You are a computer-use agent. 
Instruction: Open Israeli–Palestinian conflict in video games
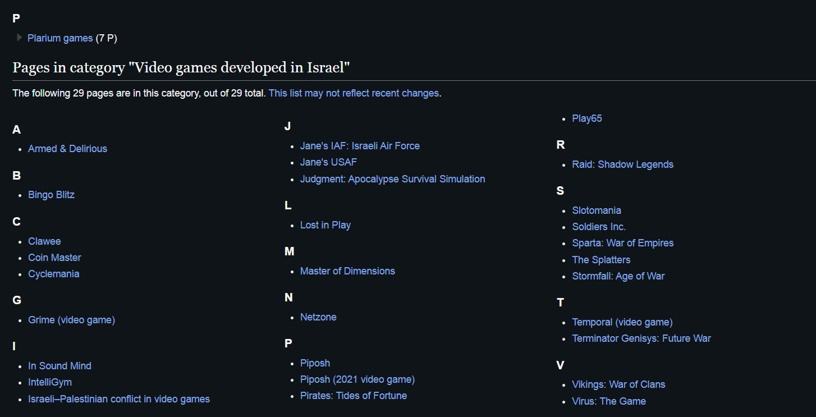tap(119, 399)
